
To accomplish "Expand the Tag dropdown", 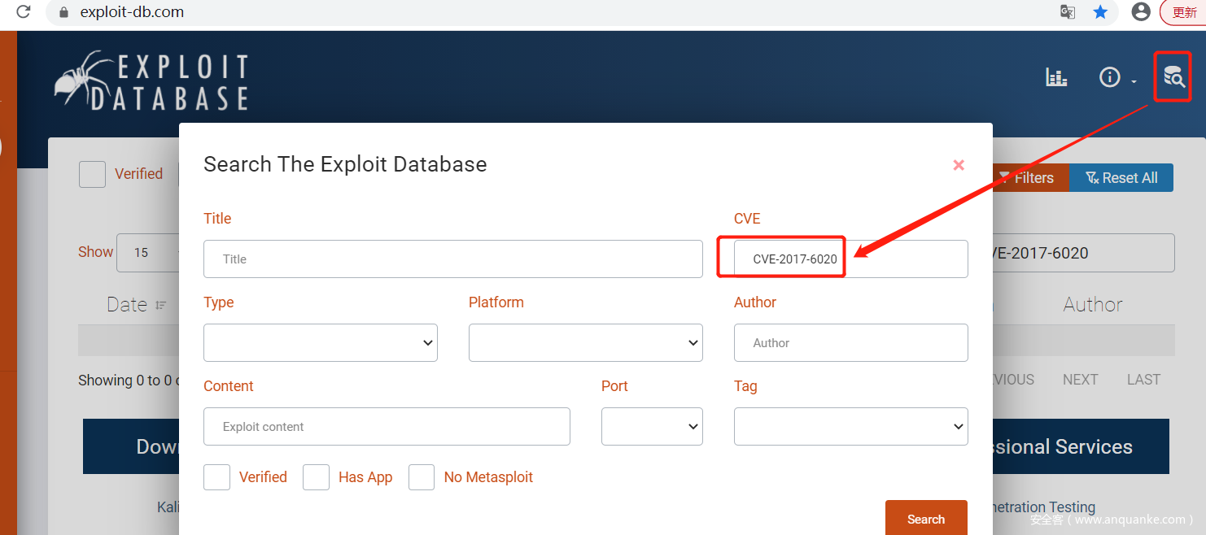I will (x=850, y=427).
